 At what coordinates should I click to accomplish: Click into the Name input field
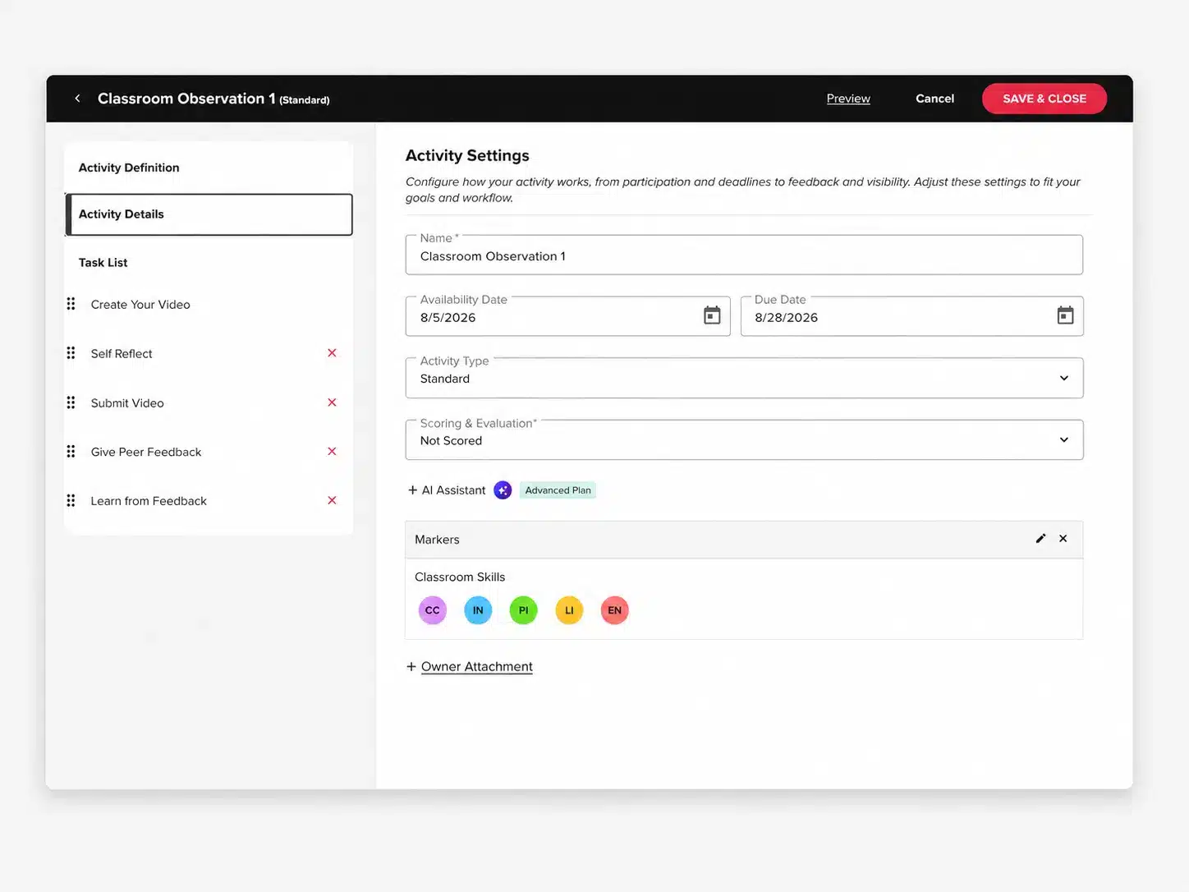coord(744,255)
